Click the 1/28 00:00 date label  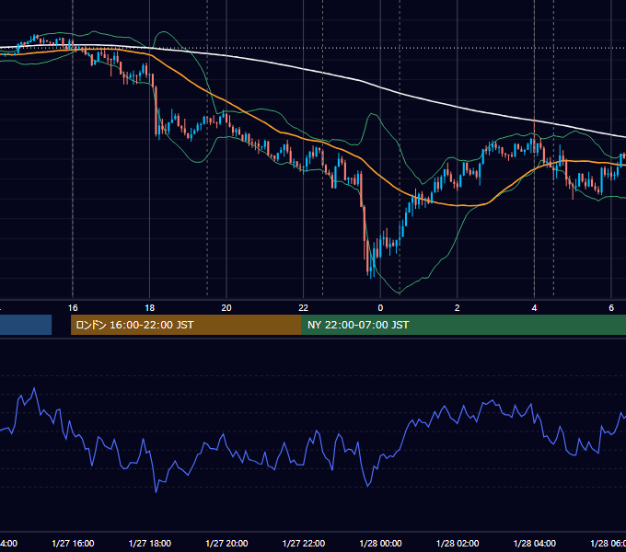380,544
